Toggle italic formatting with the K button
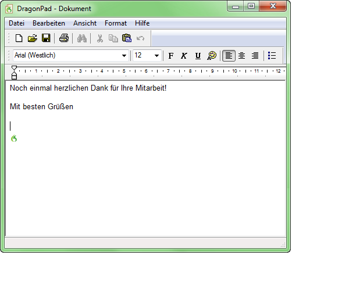The width and height of the screenshot is (342, 305). [184, 56]
